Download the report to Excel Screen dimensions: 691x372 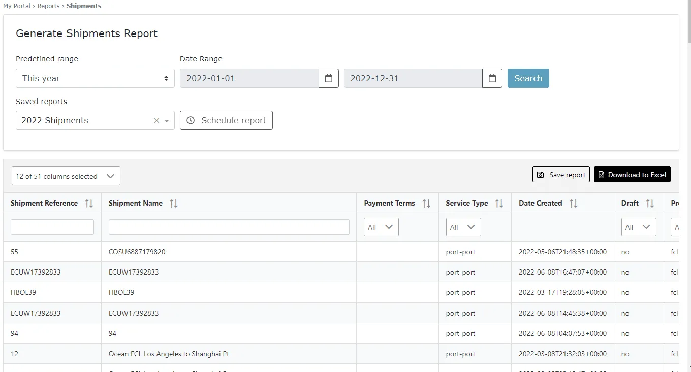[x=632, y=175]
